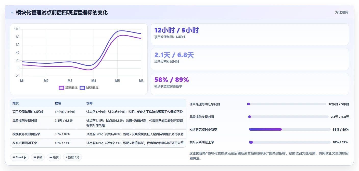This screenshot has width=359, height=171.
Task: Click the 进度 tag chip
Action: (x=54, y=157)
